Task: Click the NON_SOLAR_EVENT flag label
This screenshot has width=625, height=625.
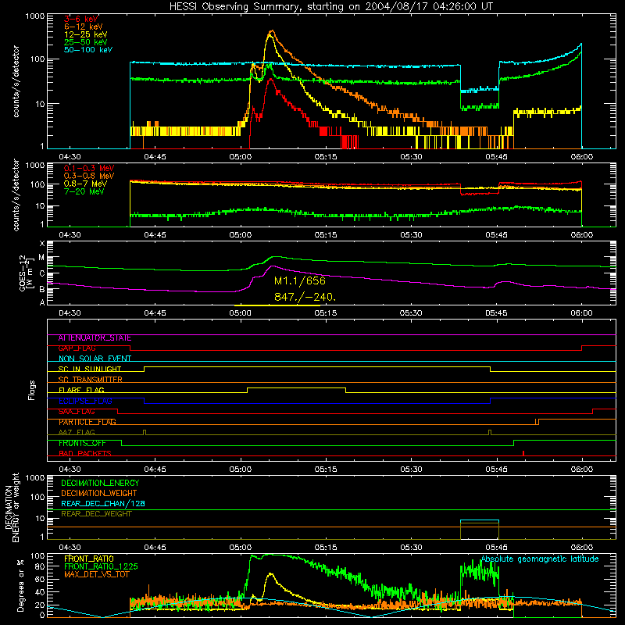Action: pyautogui.click(x=95, y=359)
